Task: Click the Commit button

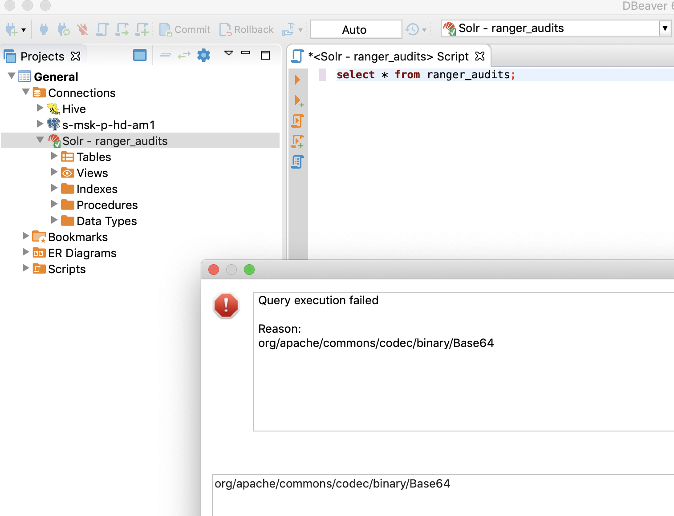Action: [x=185, y=30]
